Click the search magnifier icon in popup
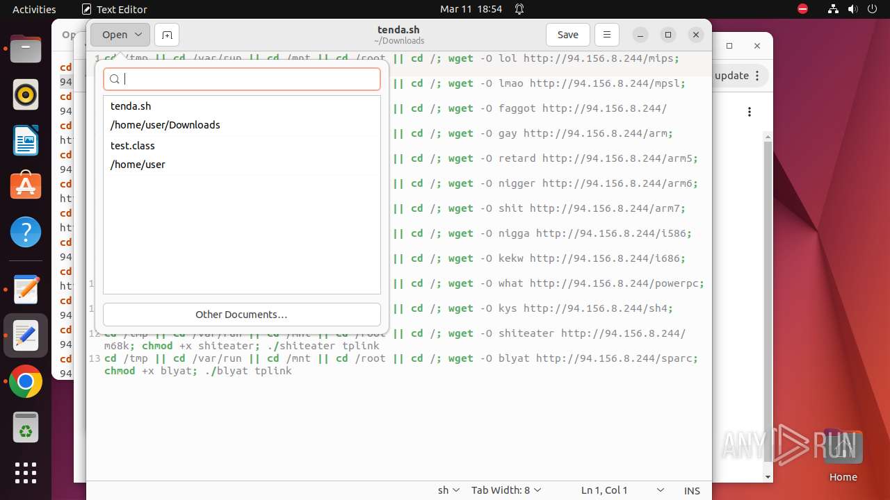 115,79
